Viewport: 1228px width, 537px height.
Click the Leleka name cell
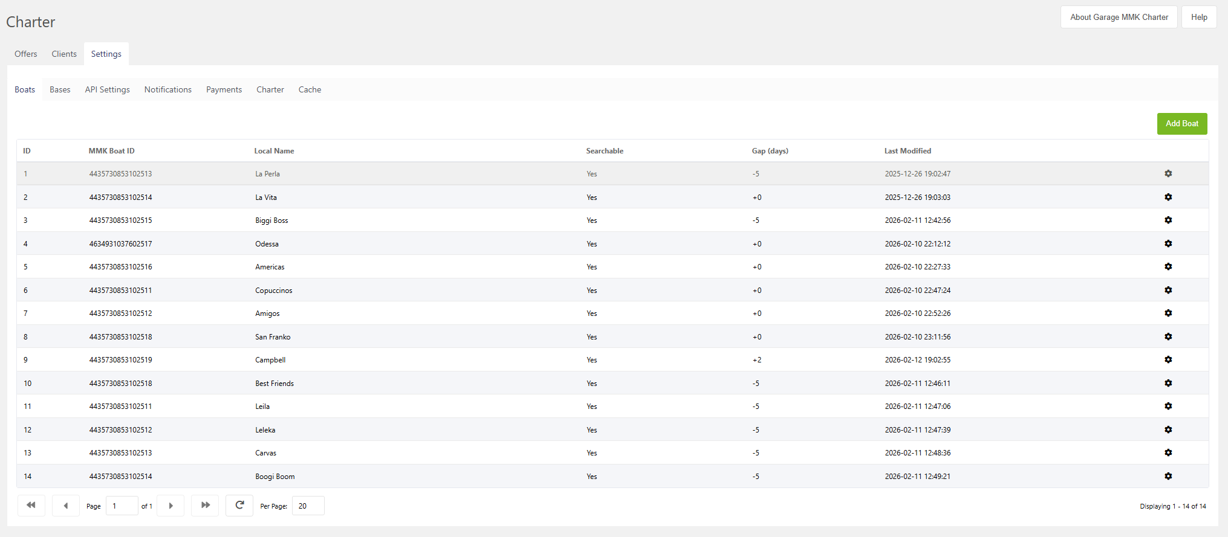265,430
